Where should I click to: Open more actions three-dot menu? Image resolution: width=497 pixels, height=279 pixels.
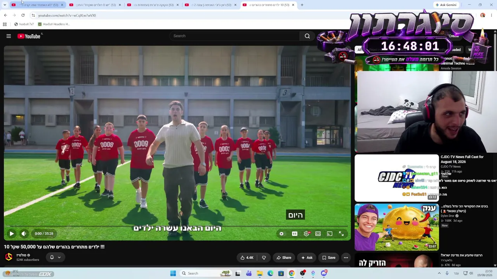(346, 258)
